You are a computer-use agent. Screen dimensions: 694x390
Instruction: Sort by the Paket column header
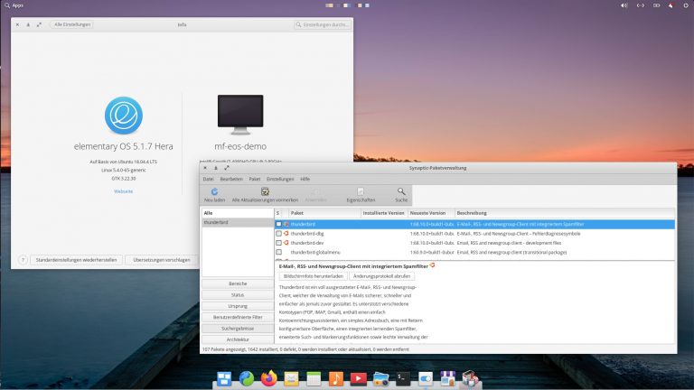324,213
